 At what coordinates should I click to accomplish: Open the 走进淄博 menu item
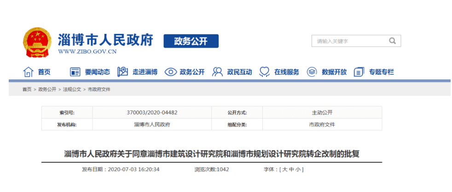(x=145, y=72)
